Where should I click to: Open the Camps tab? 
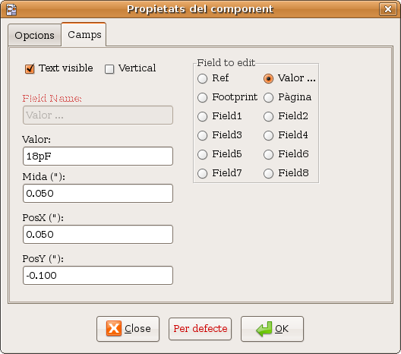coord(84,34)
